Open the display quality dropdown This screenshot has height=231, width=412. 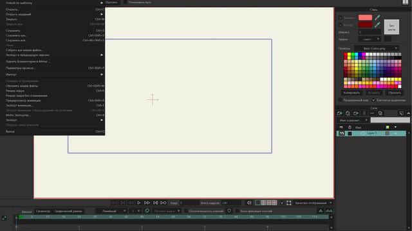click(313, 203)
